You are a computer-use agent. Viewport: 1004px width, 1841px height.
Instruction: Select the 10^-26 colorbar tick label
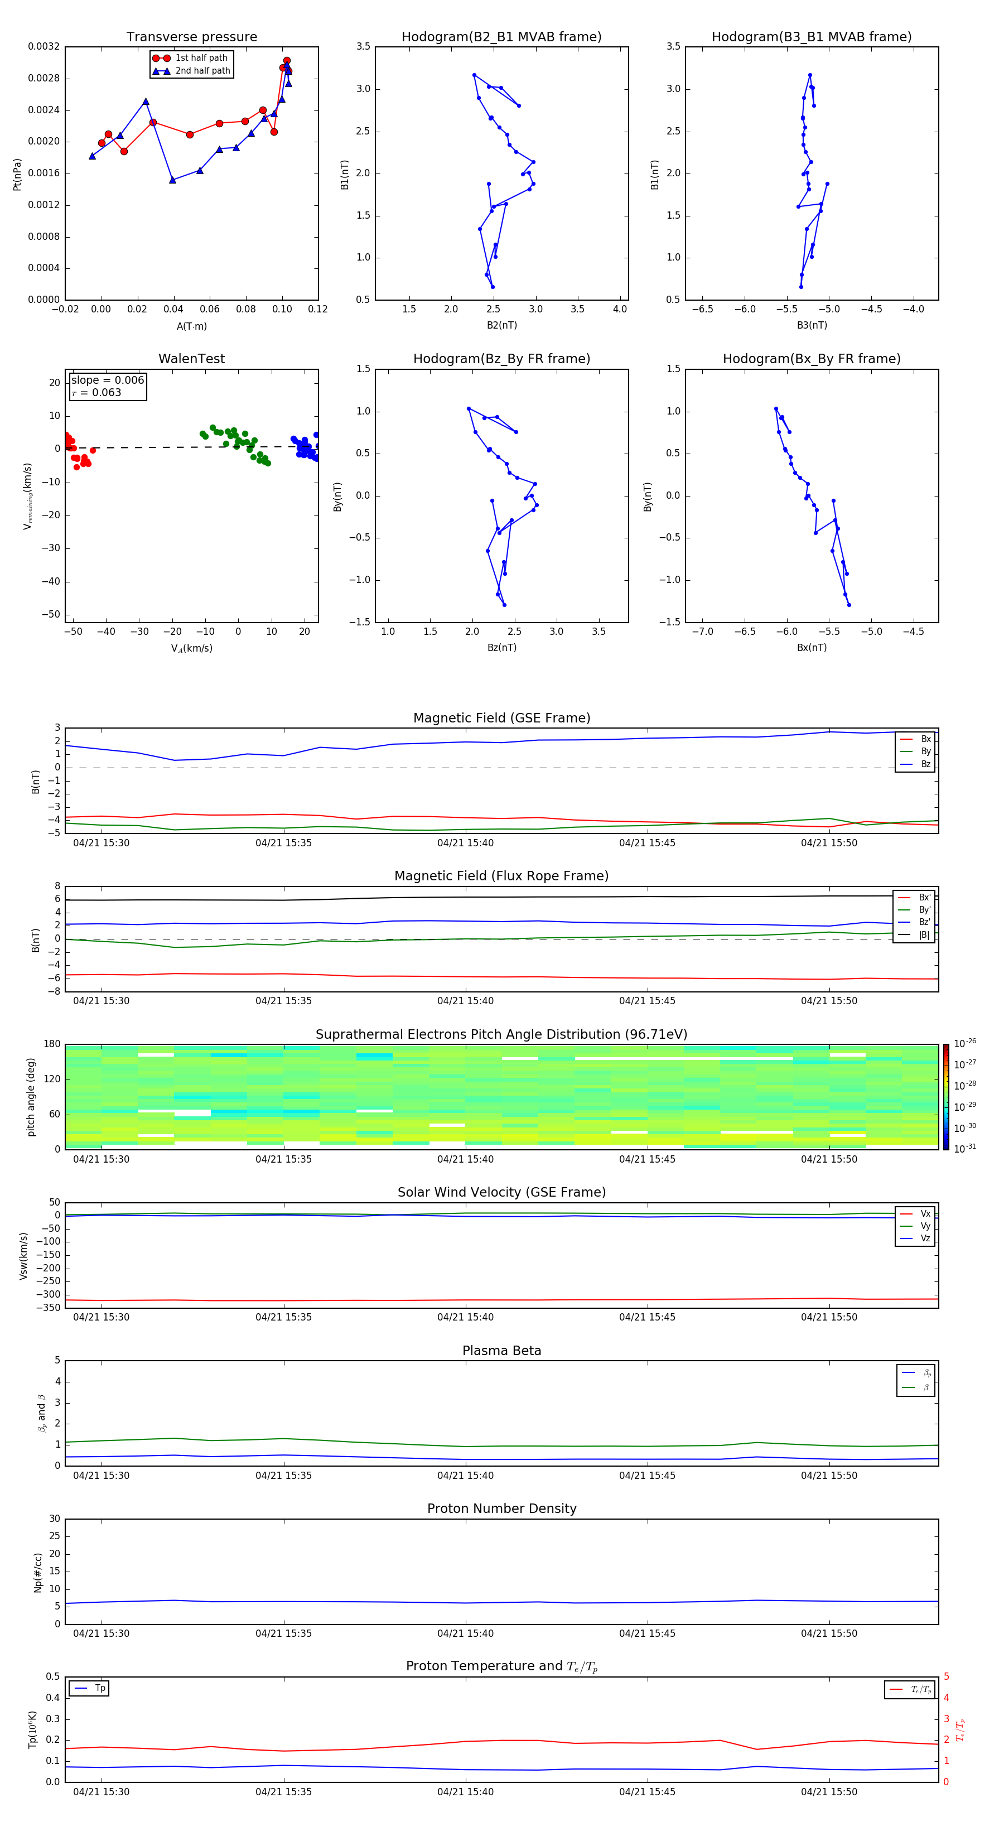pyautogui.click(x=965, y=1043)
